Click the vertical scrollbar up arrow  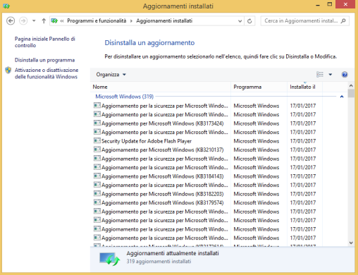click(351, 86)
